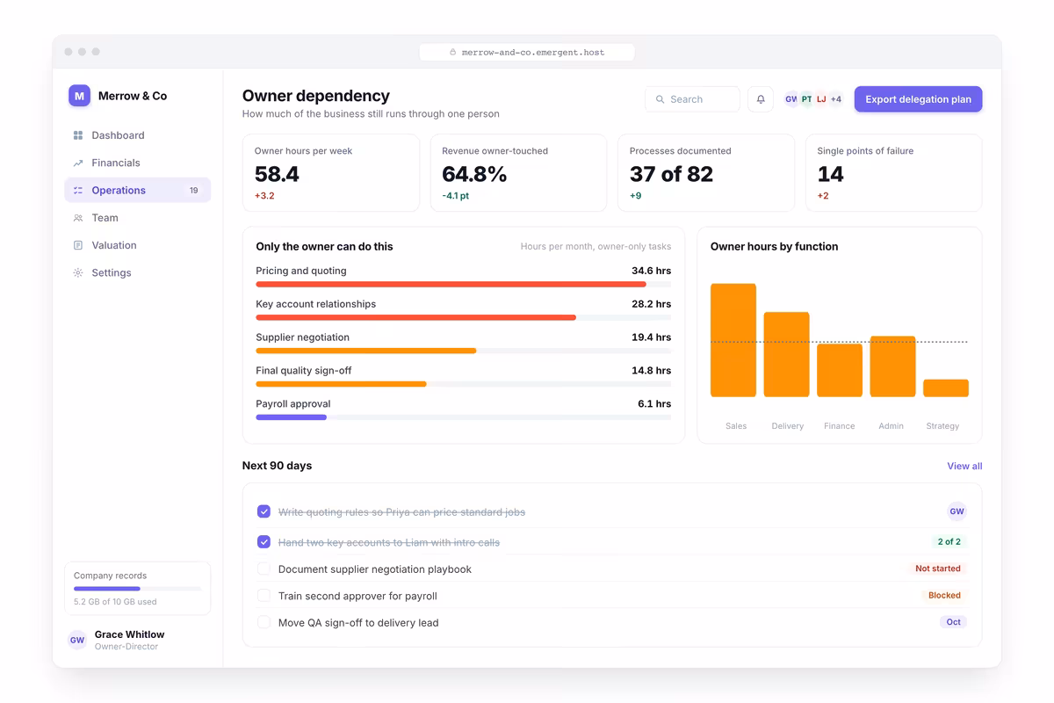Click the GW assignee badge on quoting task

pyautogui.click(x=957, y=511)
